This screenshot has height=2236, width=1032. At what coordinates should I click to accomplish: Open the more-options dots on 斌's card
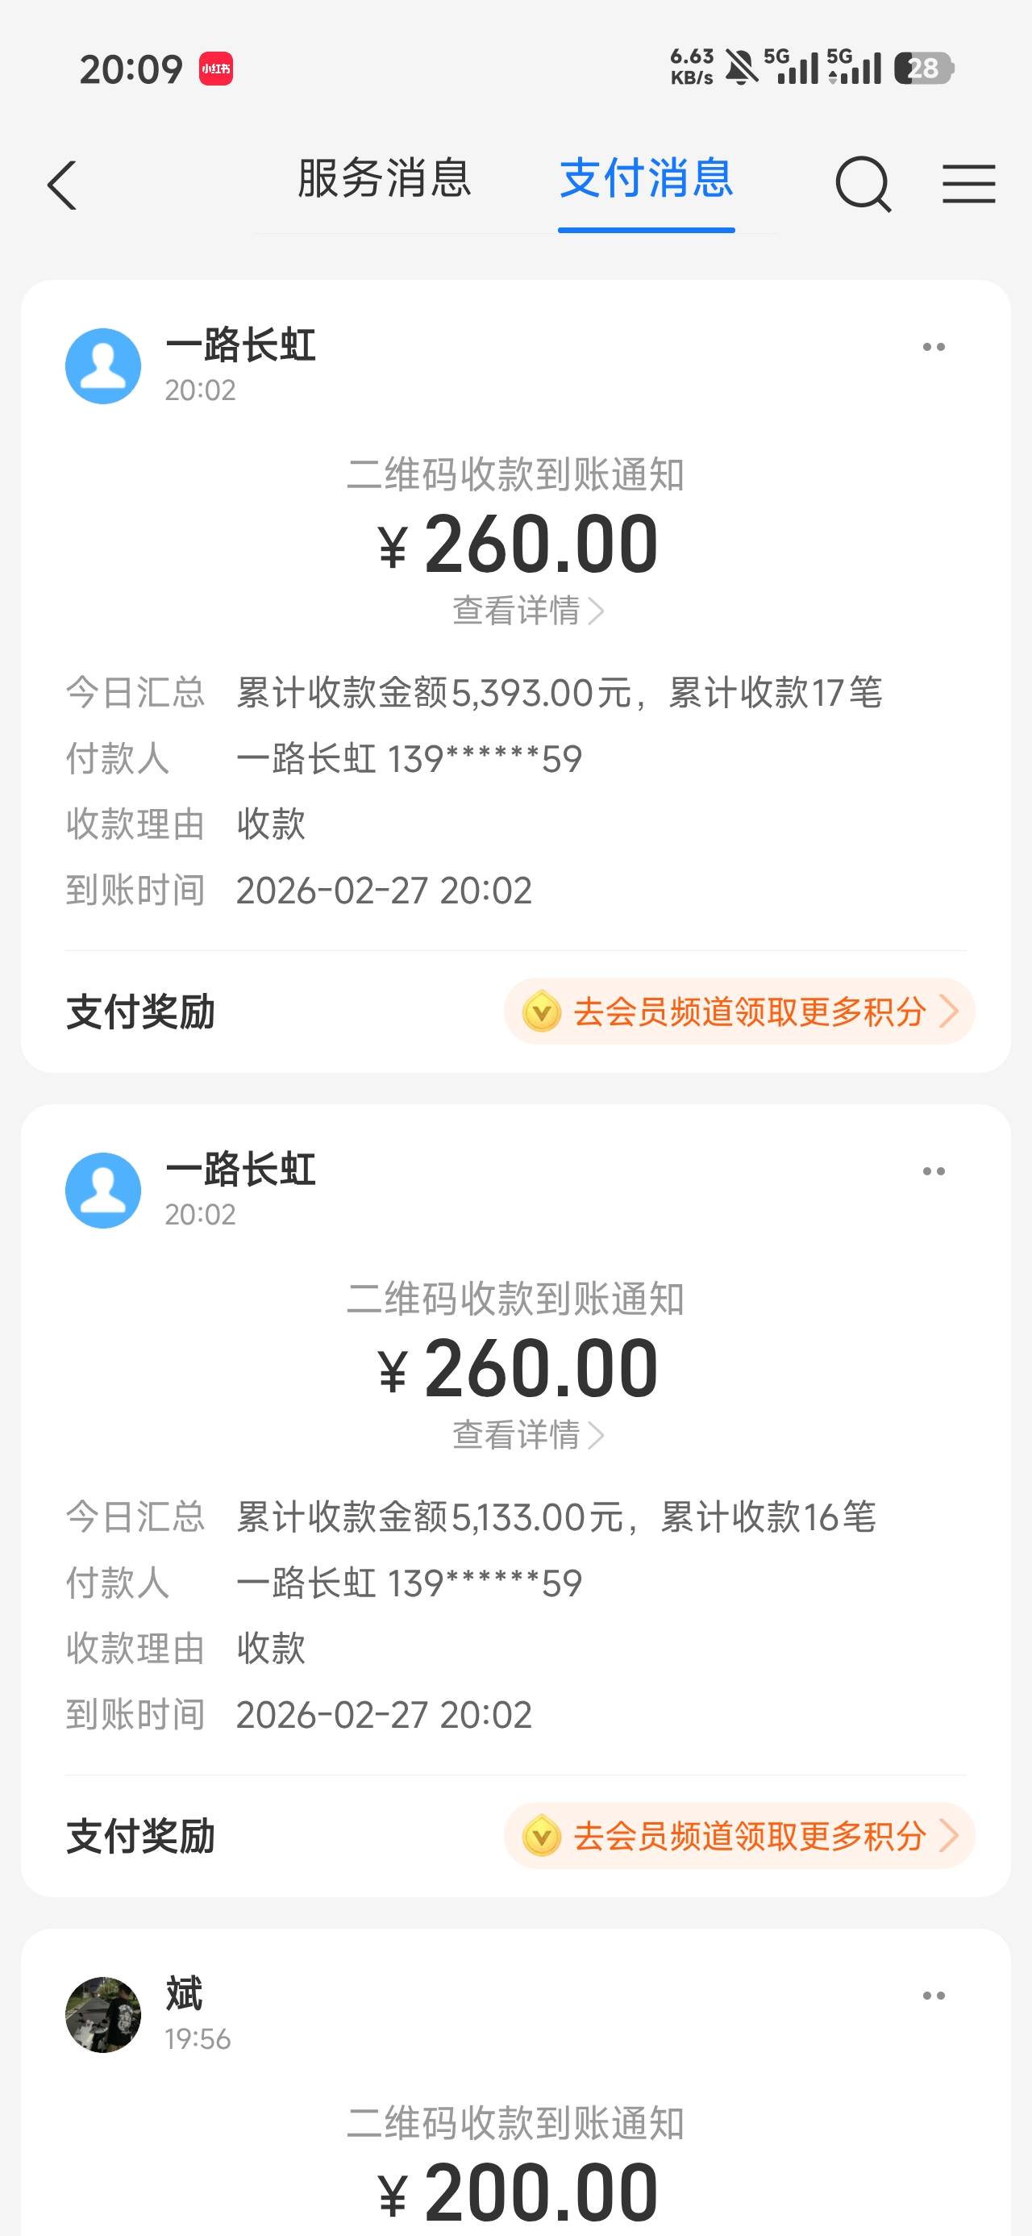(933, 1996)
